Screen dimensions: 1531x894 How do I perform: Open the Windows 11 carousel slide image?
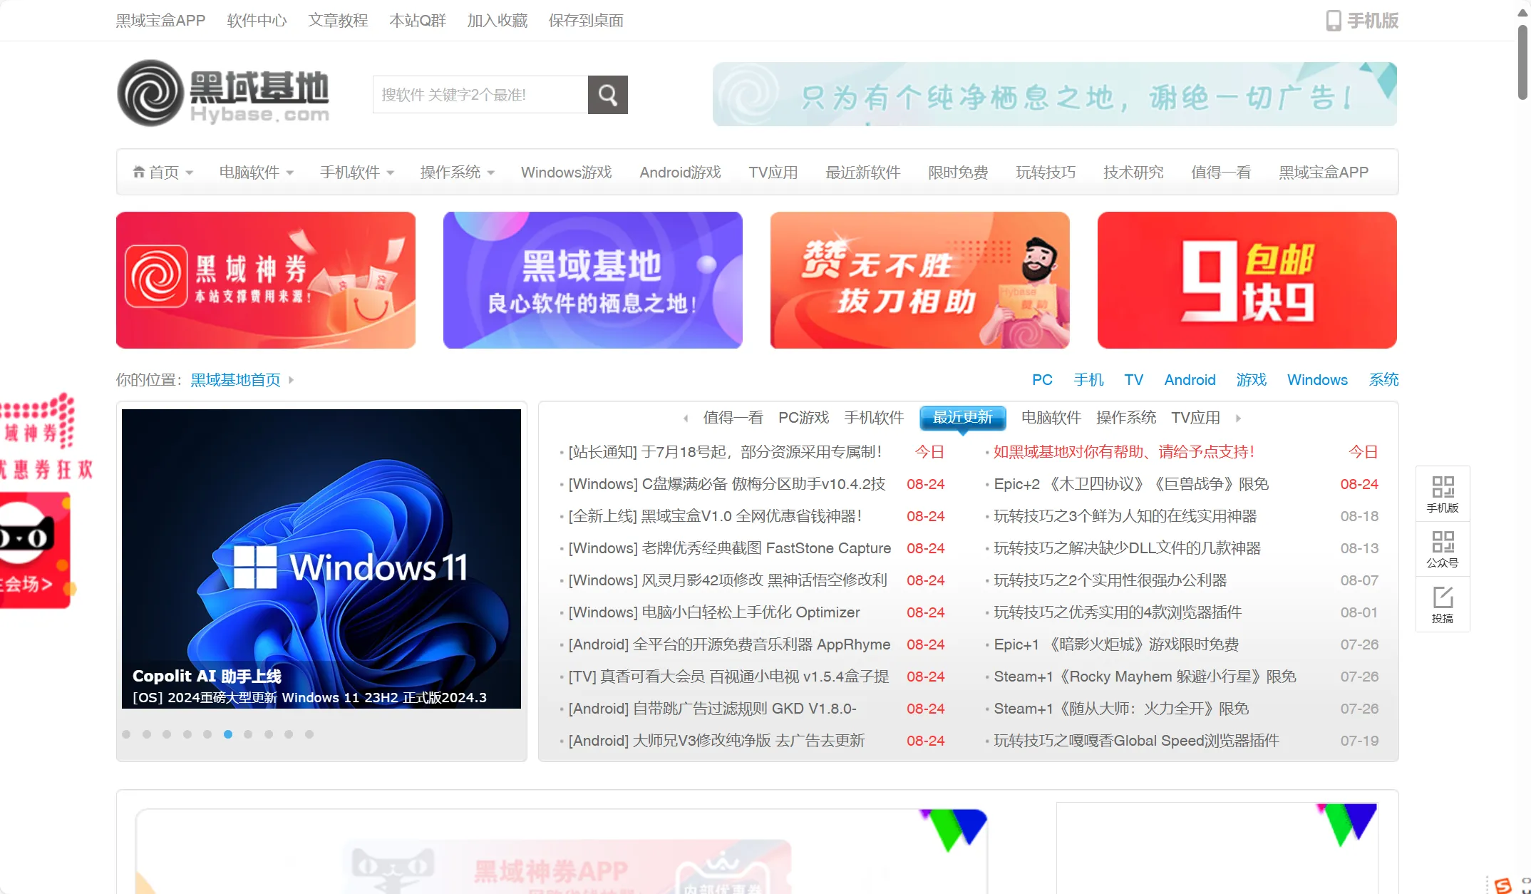[x=321, y=559]
